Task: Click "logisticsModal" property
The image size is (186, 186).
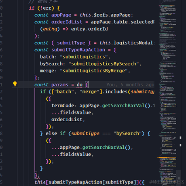Action: click(x=133, y=43)
